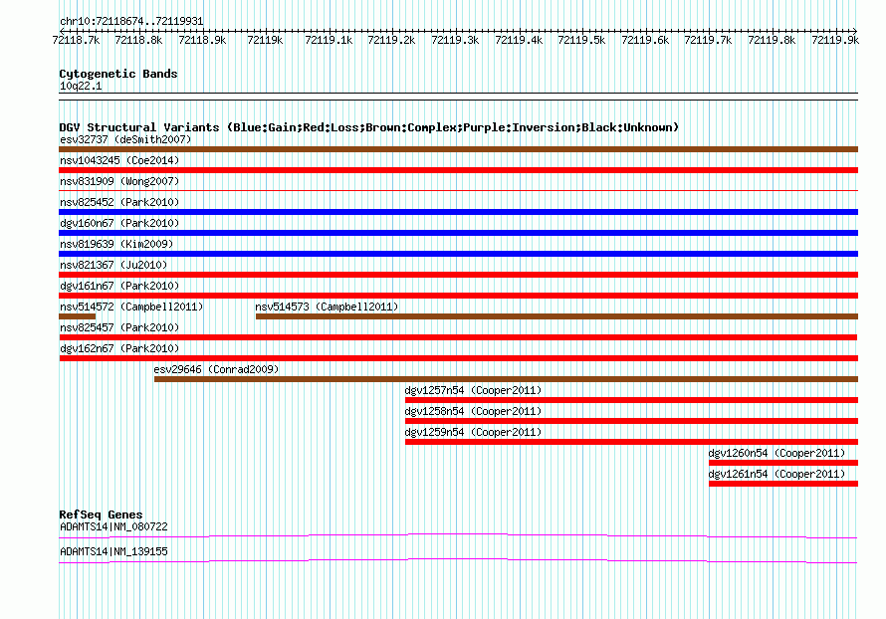Open the dgv160n67 (Park2010) variant label
The image size is (886, 619).
point(119,223)
